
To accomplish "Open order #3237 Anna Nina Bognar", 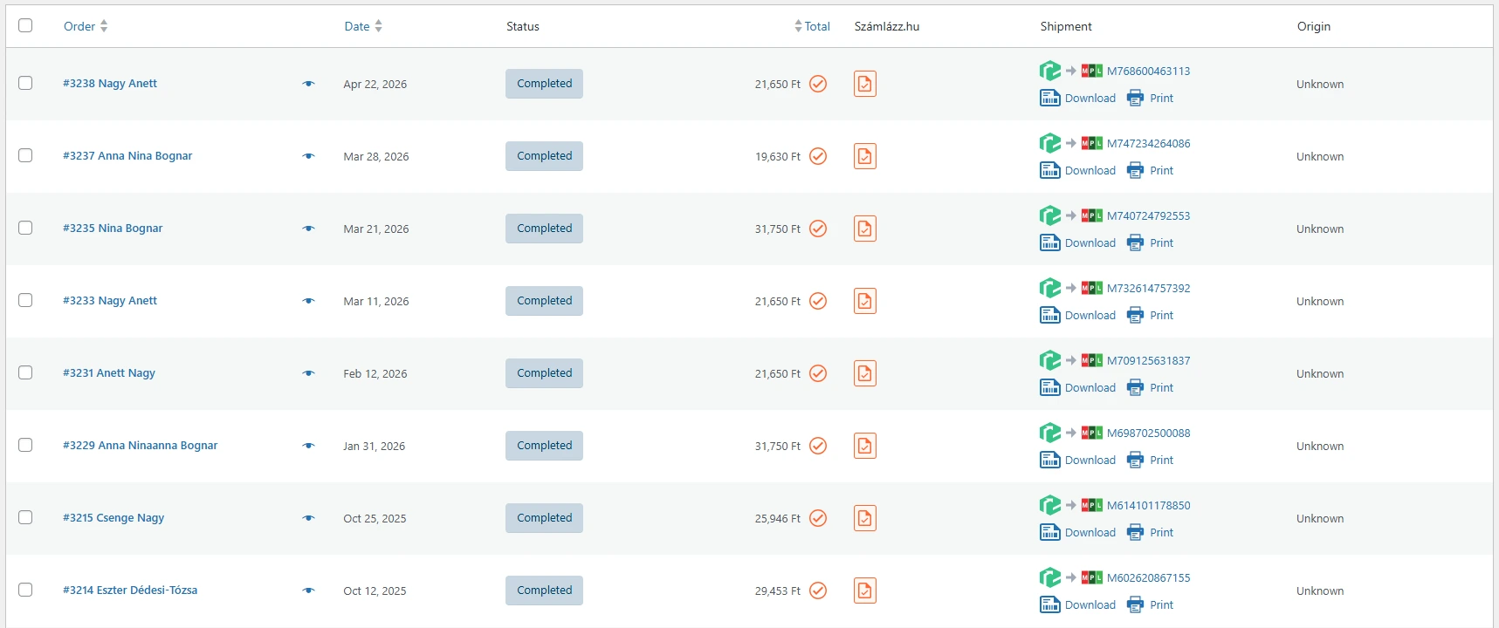I will coord(127,156).
